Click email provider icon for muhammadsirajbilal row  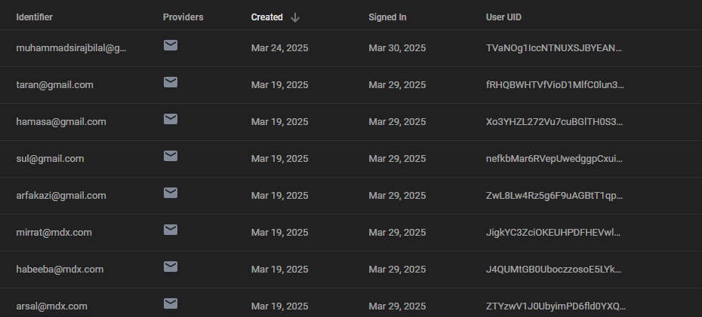[171, 45]
